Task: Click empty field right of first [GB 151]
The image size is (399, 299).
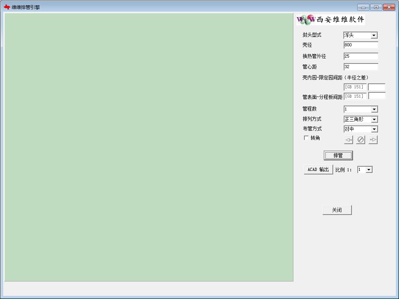Action: (x=377, y=87)
